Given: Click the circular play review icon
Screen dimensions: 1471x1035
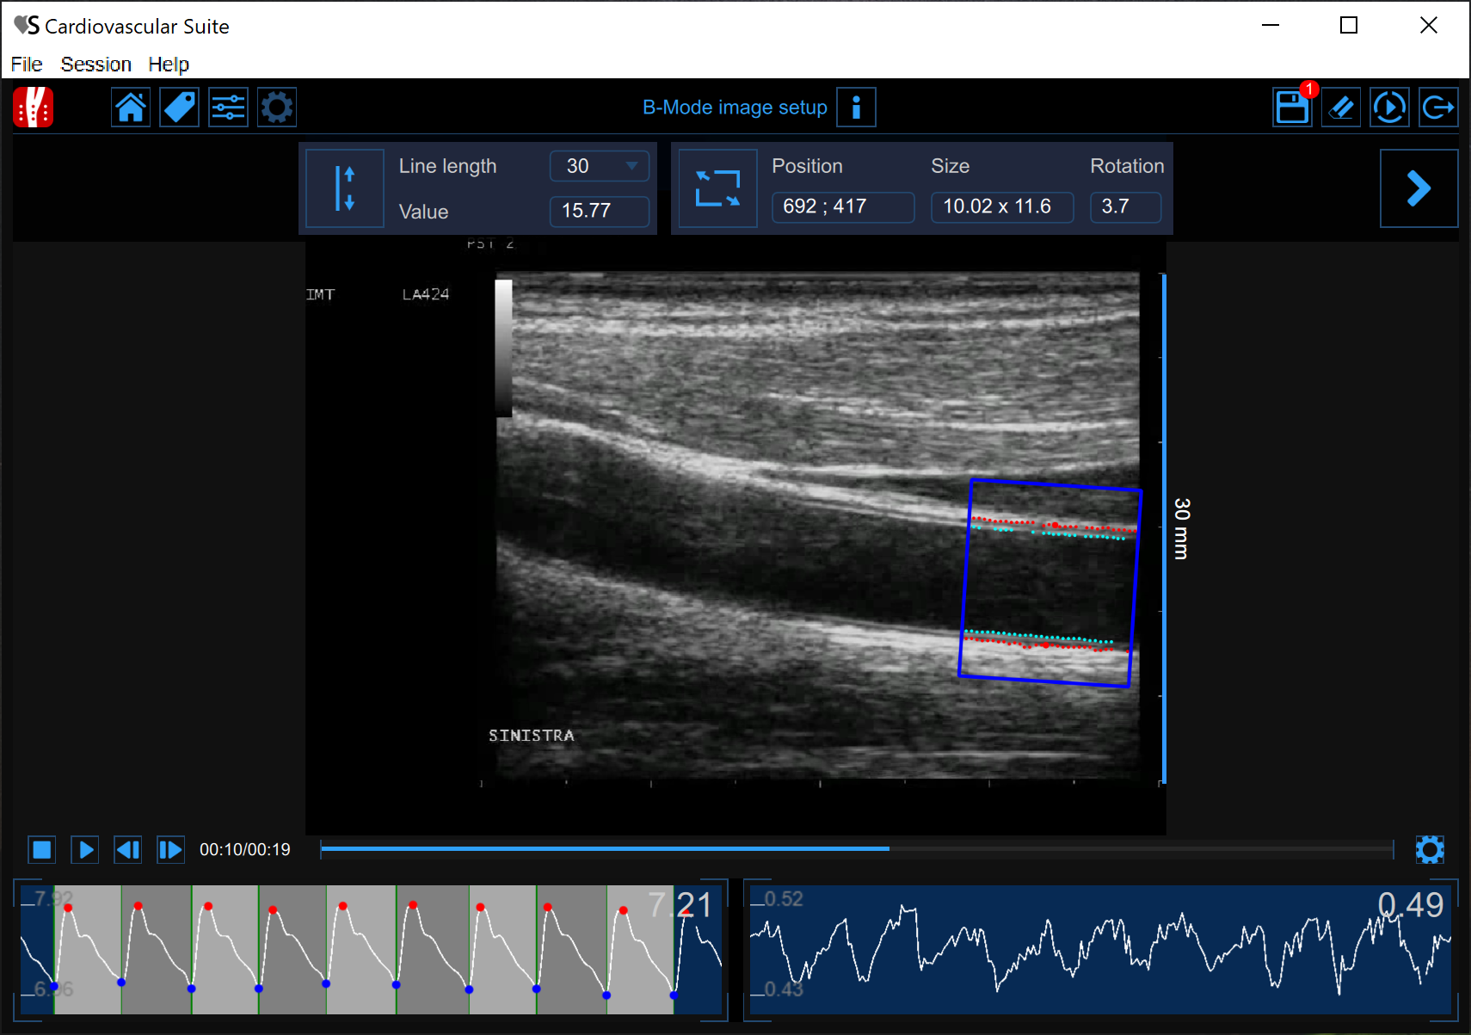Looking at the screenshot, I should click(1389, 108).
